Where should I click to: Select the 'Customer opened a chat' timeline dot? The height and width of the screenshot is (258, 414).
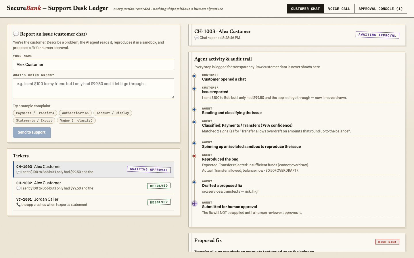point(194,76)
